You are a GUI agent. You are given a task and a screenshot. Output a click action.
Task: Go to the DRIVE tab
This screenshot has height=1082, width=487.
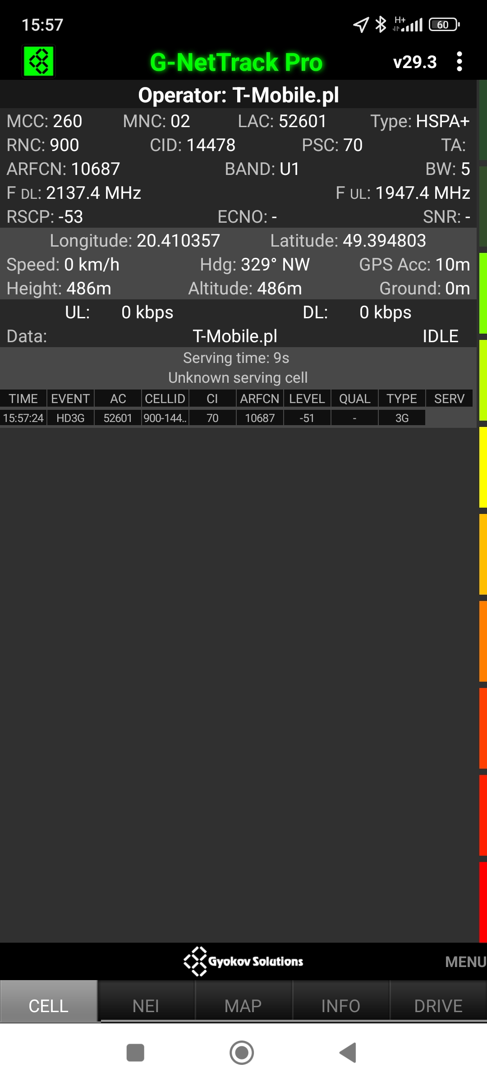[438, 1006]
